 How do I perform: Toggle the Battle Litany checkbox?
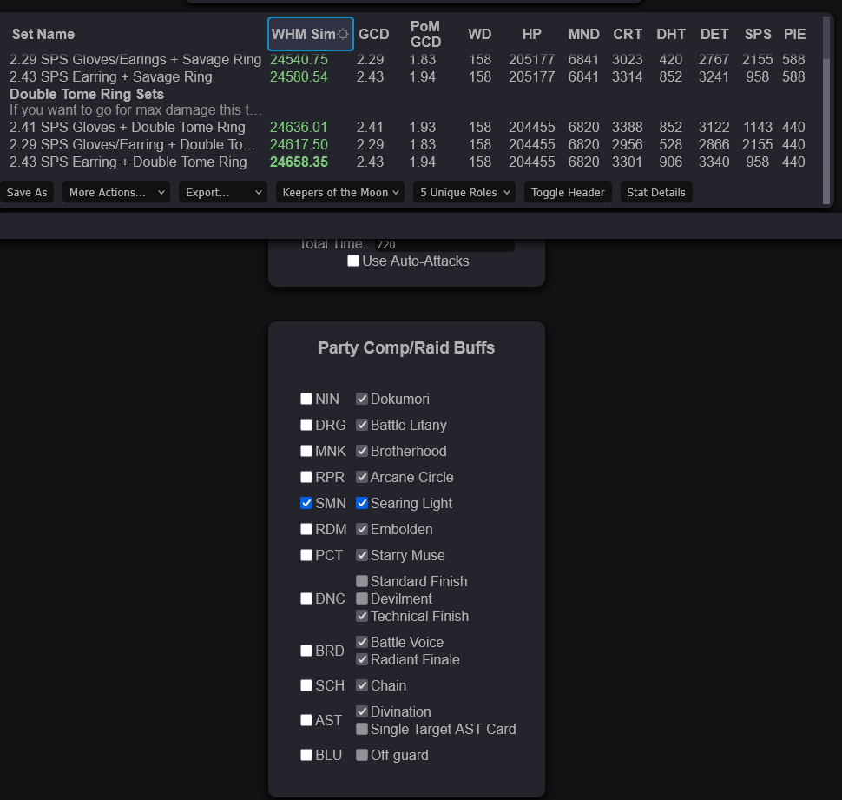coord(362,425)
